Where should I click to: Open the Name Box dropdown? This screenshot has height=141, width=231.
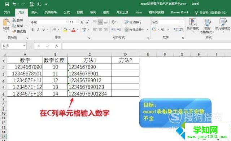(x=24, y=46)
